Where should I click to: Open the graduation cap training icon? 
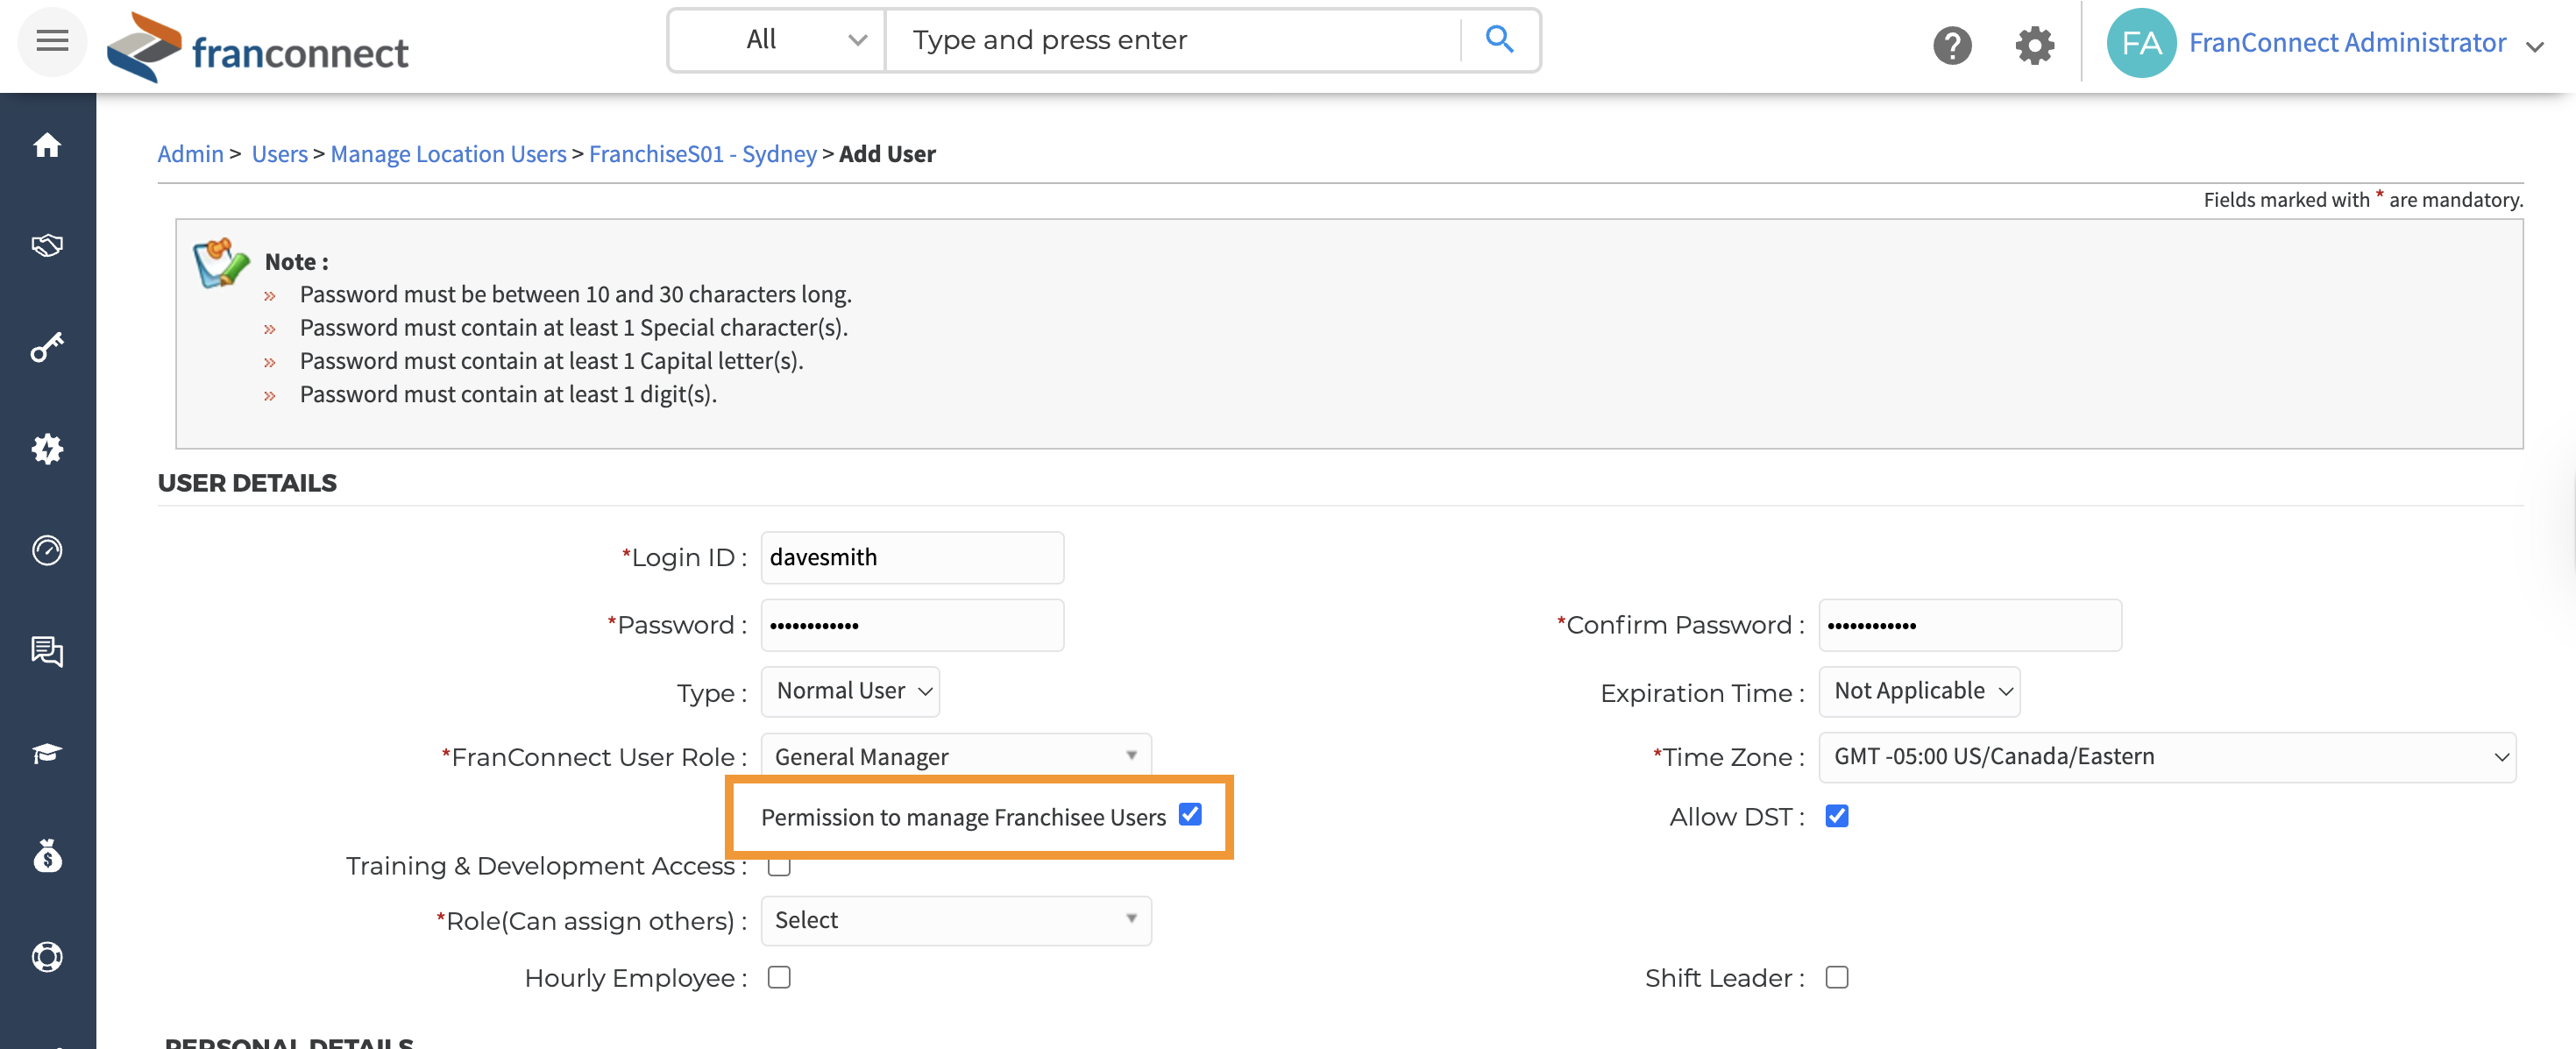47,752
